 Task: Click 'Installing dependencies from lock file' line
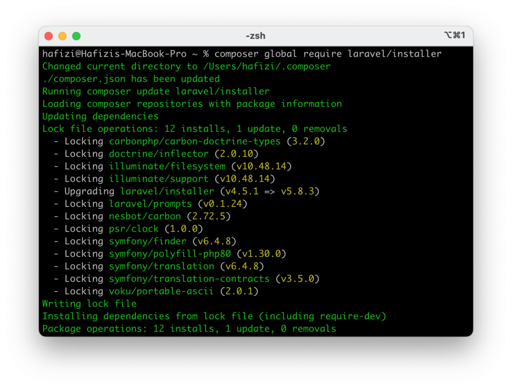[214, 316]
